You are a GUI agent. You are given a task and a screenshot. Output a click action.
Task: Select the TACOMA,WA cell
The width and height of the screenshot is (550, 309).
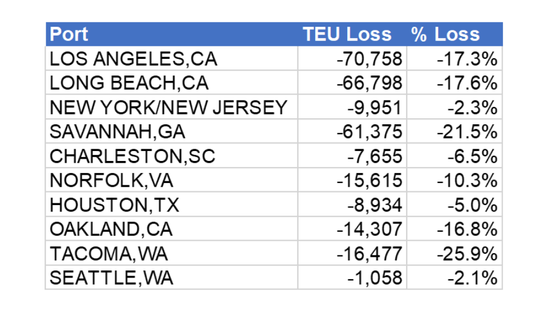click(x=109, y=254)
